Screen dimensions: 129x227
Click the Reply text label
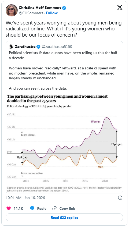pyautogui.click(x=42, y=208)
